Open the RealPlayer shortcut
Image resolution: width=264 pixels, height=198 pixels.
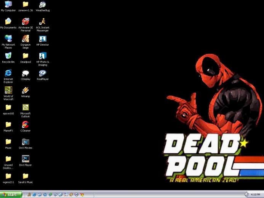coord(43,75)
